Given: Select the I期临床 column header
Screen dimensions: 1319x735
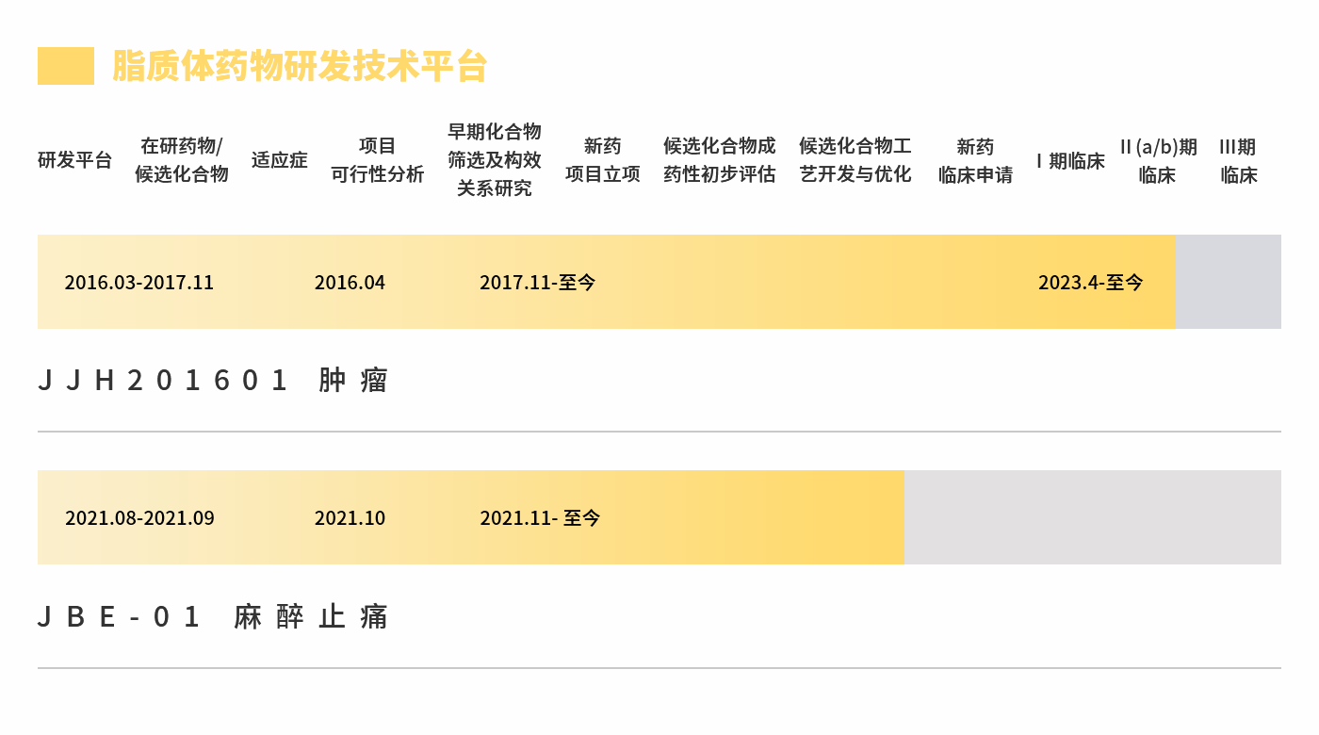Looking at the screenshot, I should (x=1069, y=160).
